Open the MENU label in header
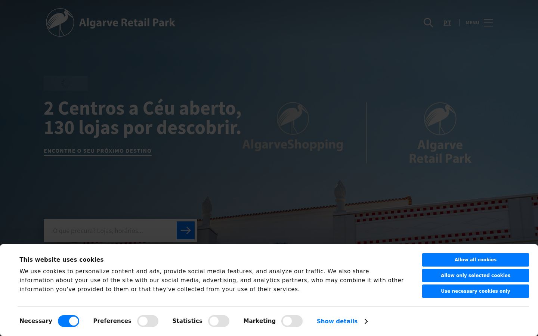Viewport: 538px width, 336px height. tap(472, 23)
